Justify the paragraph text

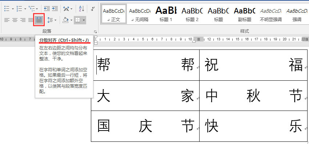[31, 20]
